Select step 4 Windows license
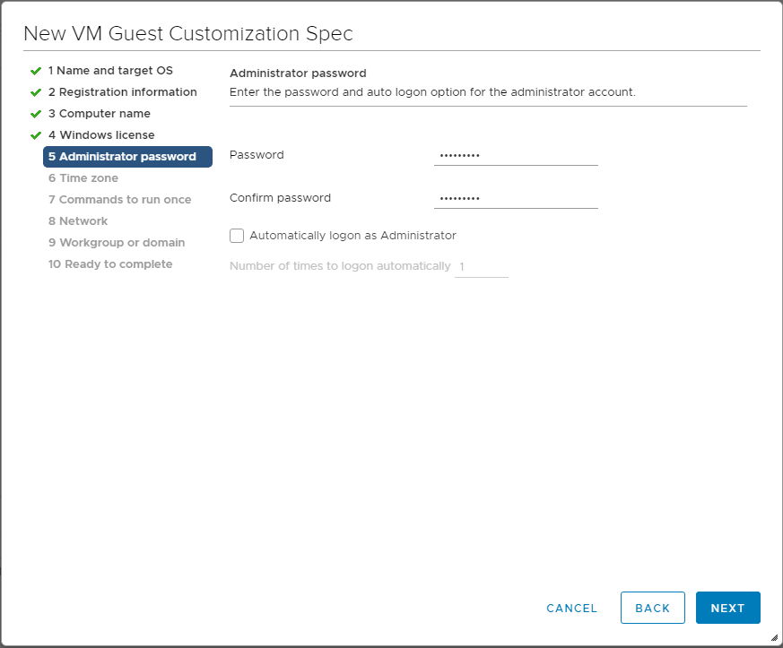 [101, 135]
